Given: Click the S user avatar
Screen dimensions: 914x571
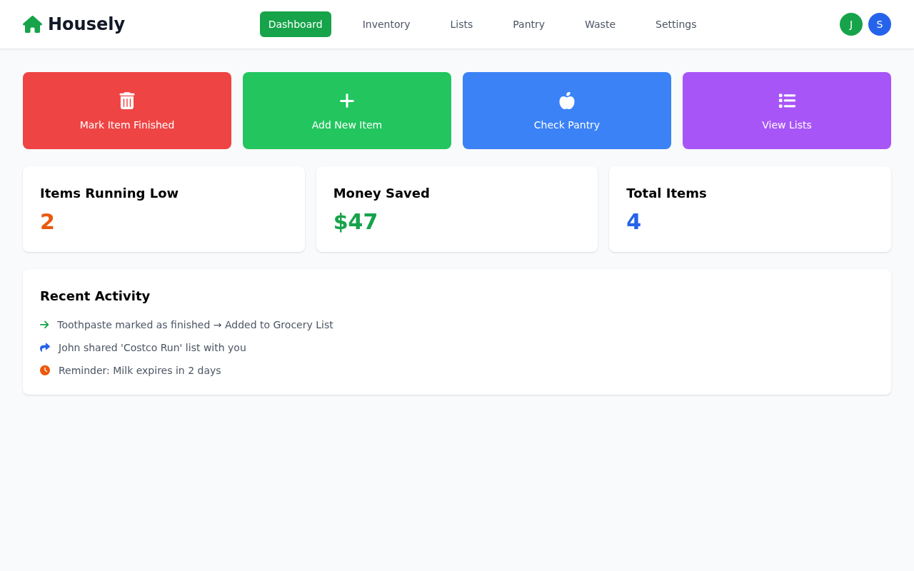Looking at the screenshot, I should point(880,24).
